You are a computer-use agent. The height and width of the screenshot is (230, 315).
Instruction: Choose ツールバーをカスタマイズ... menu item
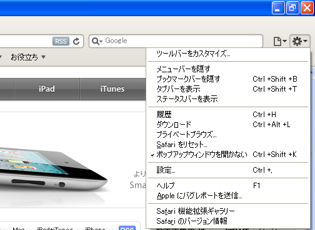click(x=227, y=54)
